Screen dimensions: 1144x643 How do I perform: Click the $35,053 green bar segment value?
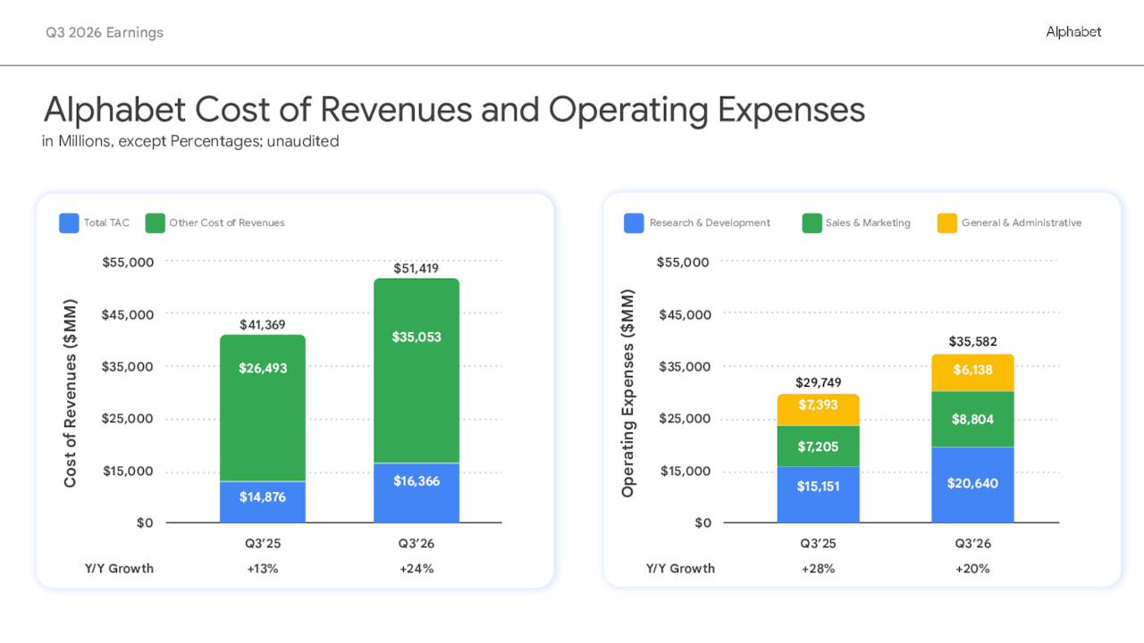tap(416, 338)
